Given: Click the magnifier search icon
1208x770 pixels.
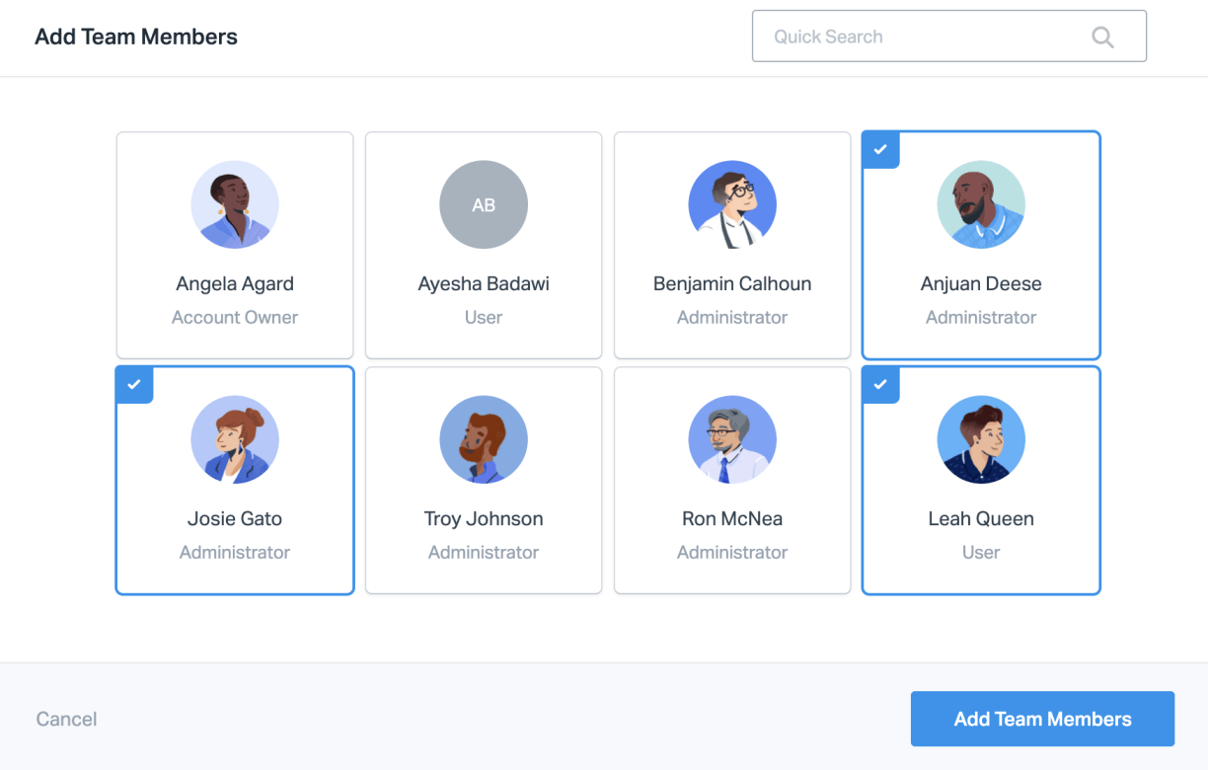Looking at the screenshot, I should 1102,38.
